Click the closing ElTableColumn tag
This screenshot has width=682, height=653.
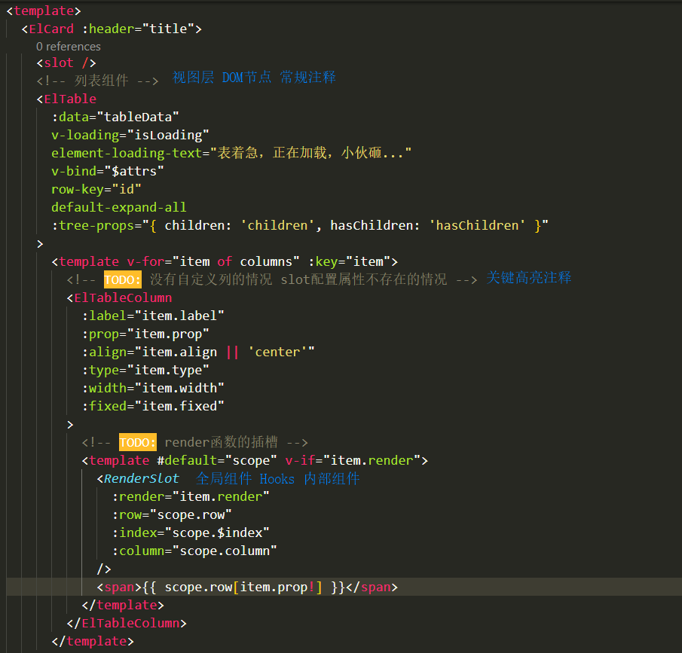tap(127, 624)
